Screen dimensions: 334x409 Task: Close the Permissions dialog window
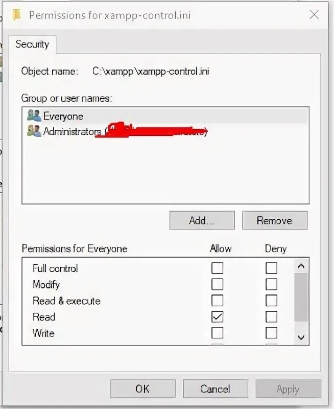[314, 14]
